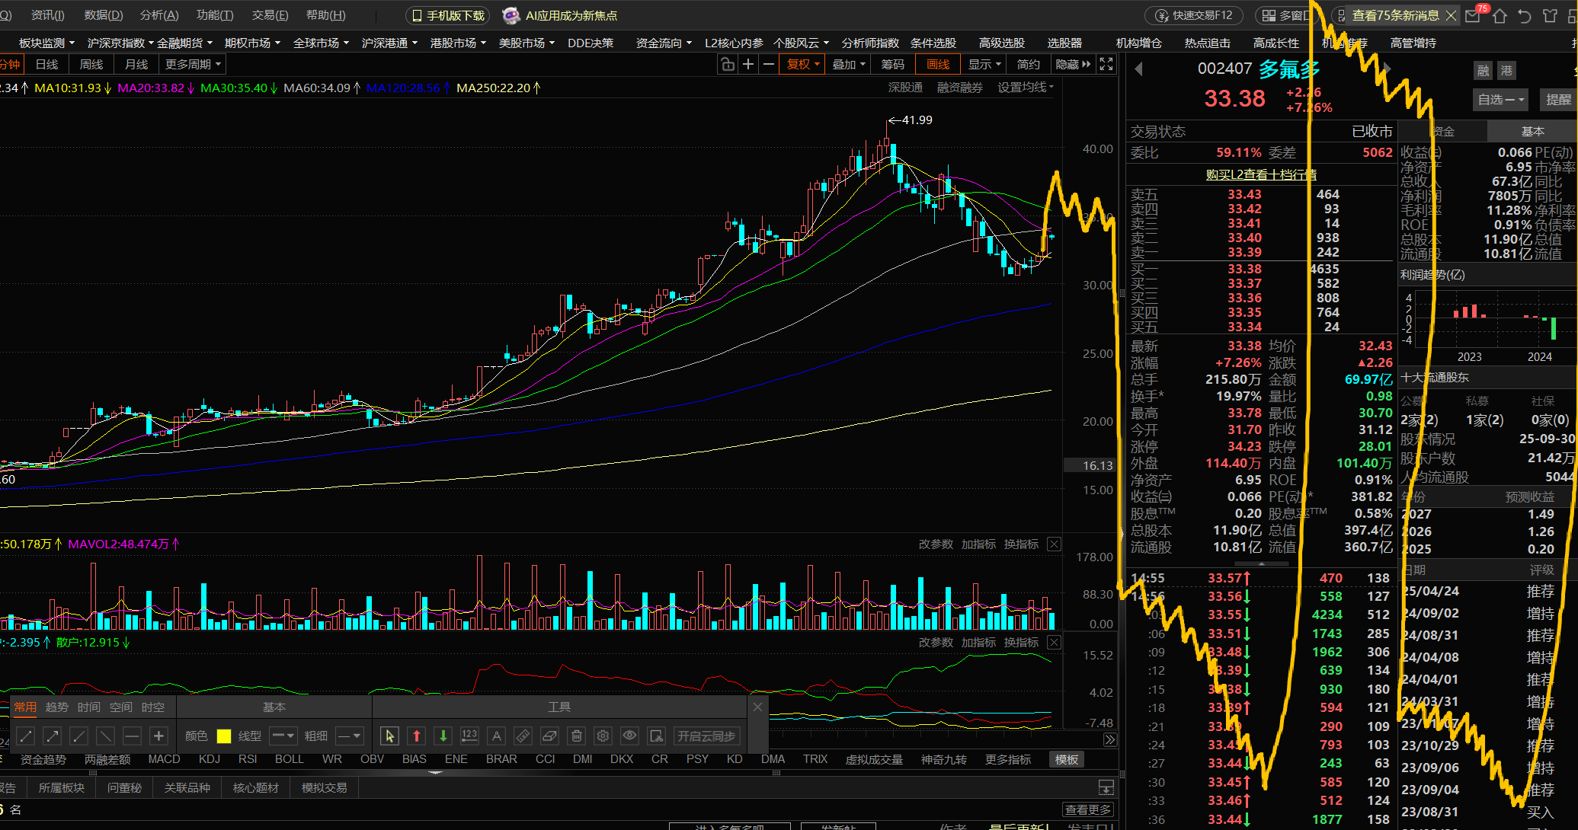
Task: Click the ruler measure tool icon
Action: tap(523, 736)
